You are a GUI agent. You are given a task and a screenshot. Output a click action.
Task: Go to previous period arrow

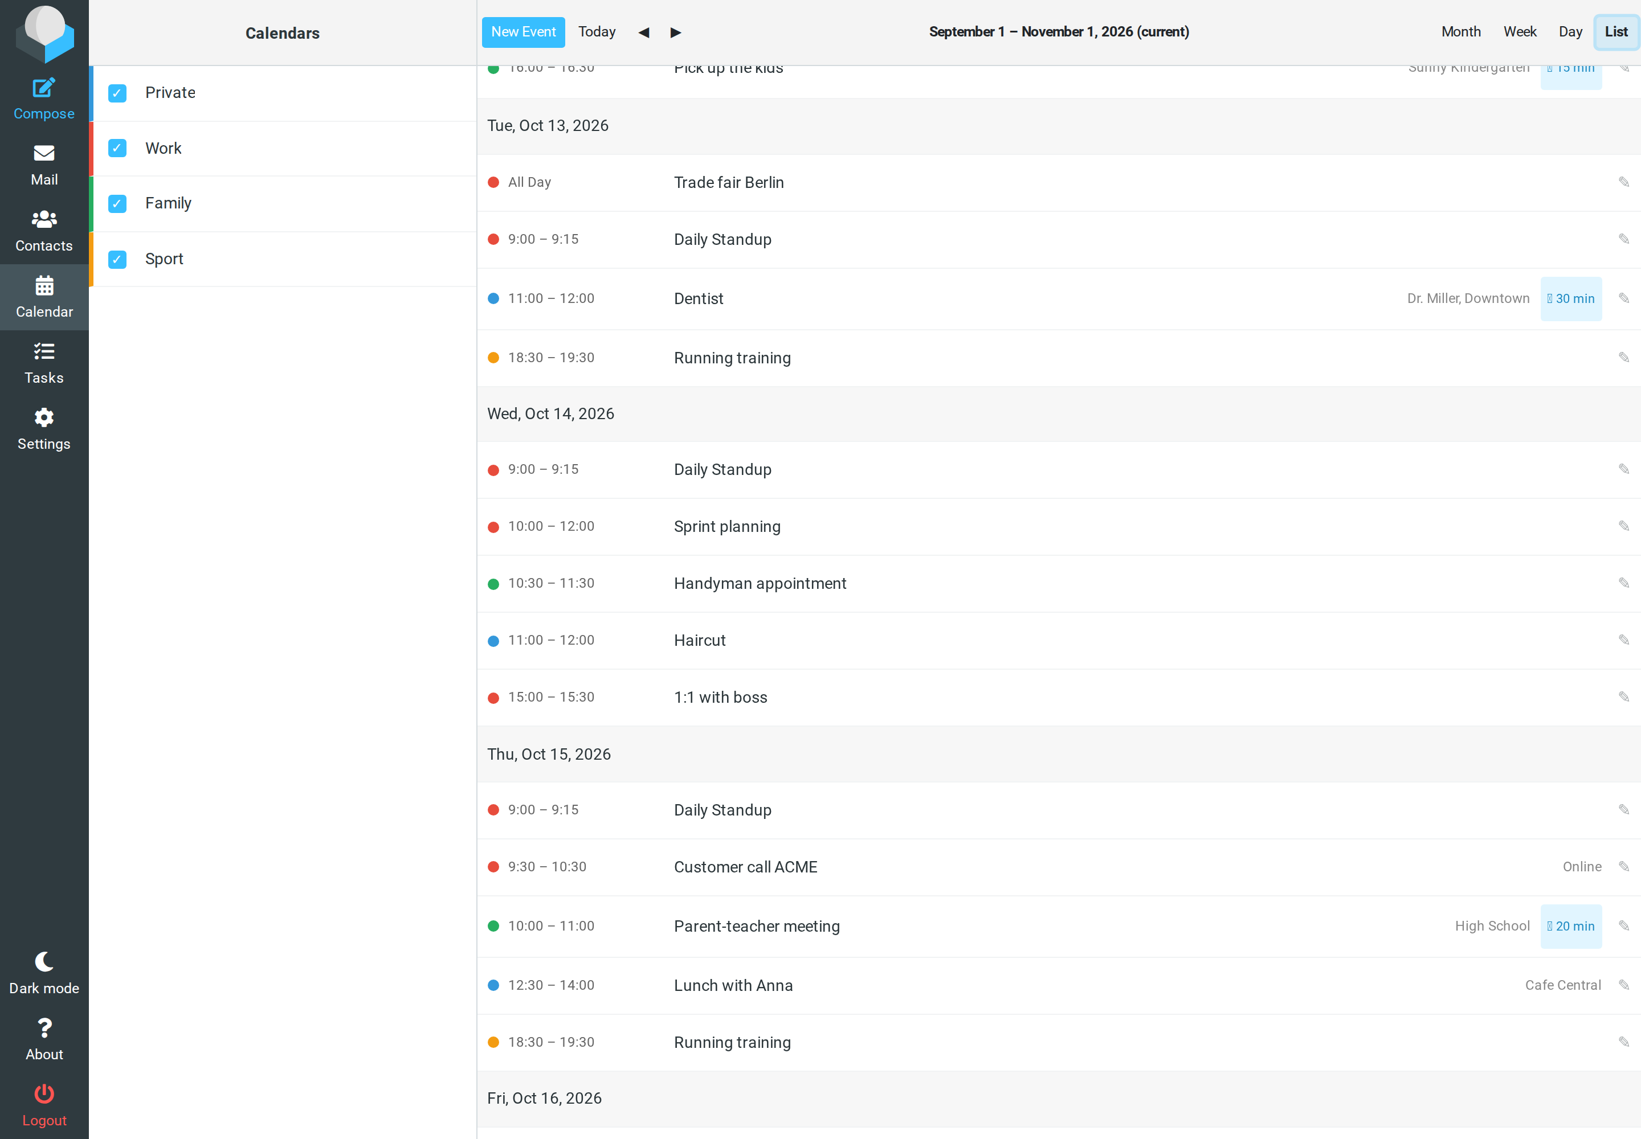tap(643, 32)
